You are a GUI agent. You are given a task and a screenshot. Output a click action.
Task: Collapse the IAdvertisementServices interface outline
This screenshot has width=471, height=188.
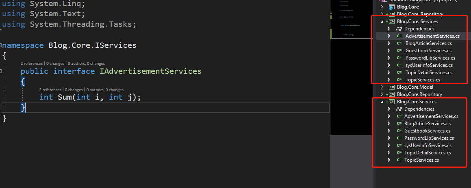click(1, 71)
